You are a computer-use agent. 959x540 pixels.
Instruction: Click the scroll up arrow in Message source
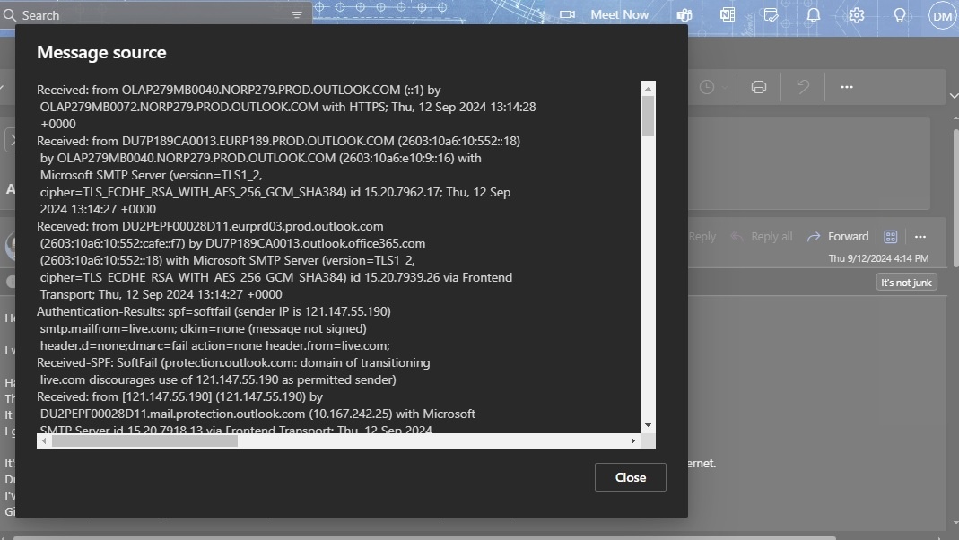coord(648,89)
